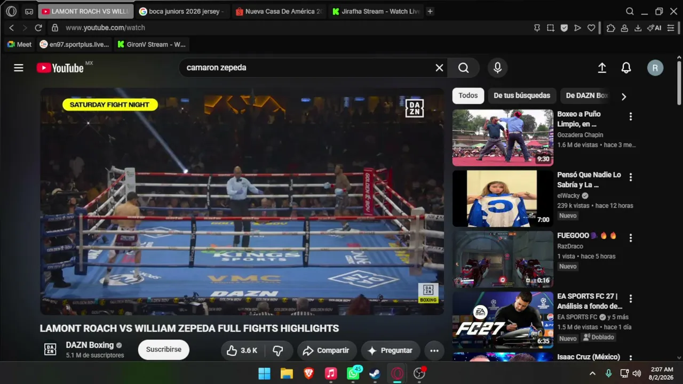Submit search with the magnifier button

463,68
